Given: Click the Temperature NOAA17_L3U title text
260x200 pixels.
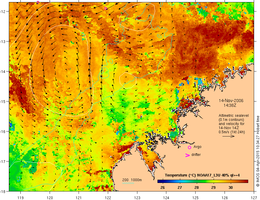Looking at the screenshot, I should click(x=202, y=175).
